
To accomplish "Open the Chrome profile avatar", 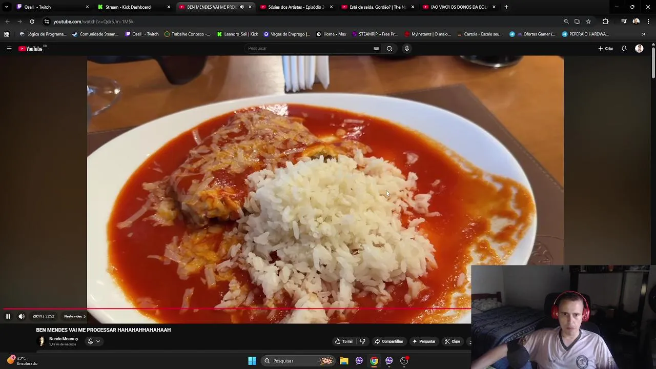I will click(636, 22).
